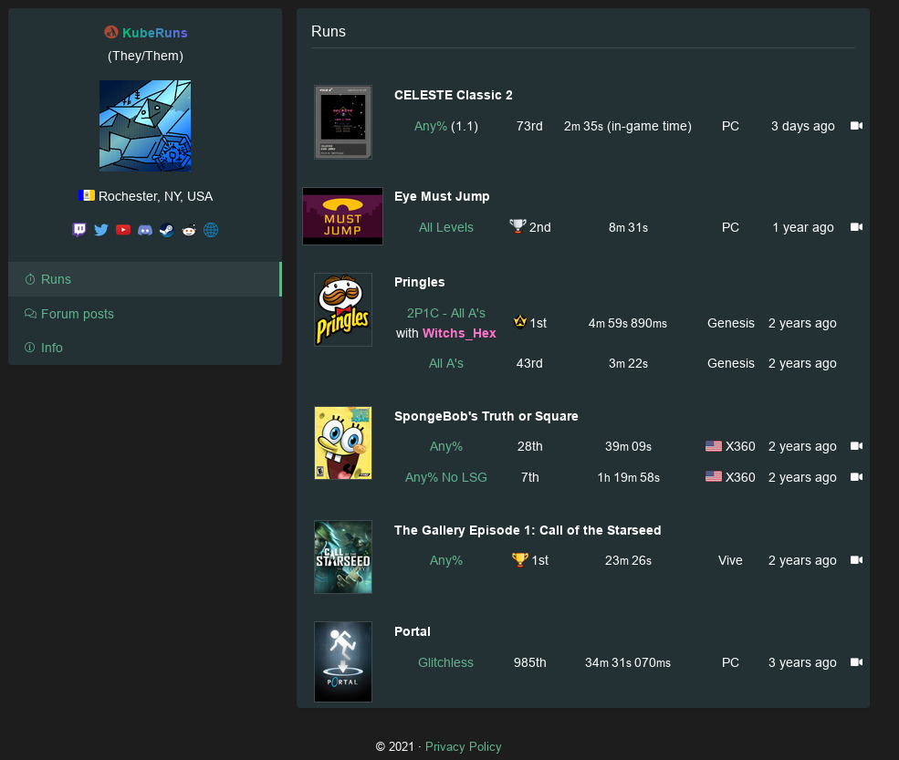Click US flag in Any% No LSG row
The height and width of the screenshot is (760, 899).
(x=714, y=476)
